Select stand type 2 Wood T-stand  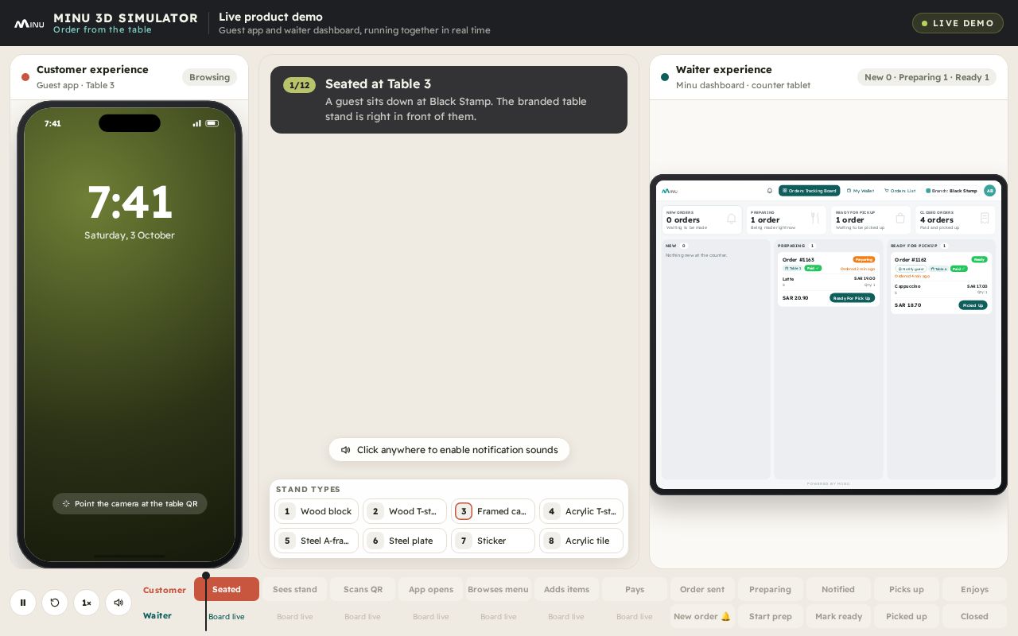click(405, 511)
